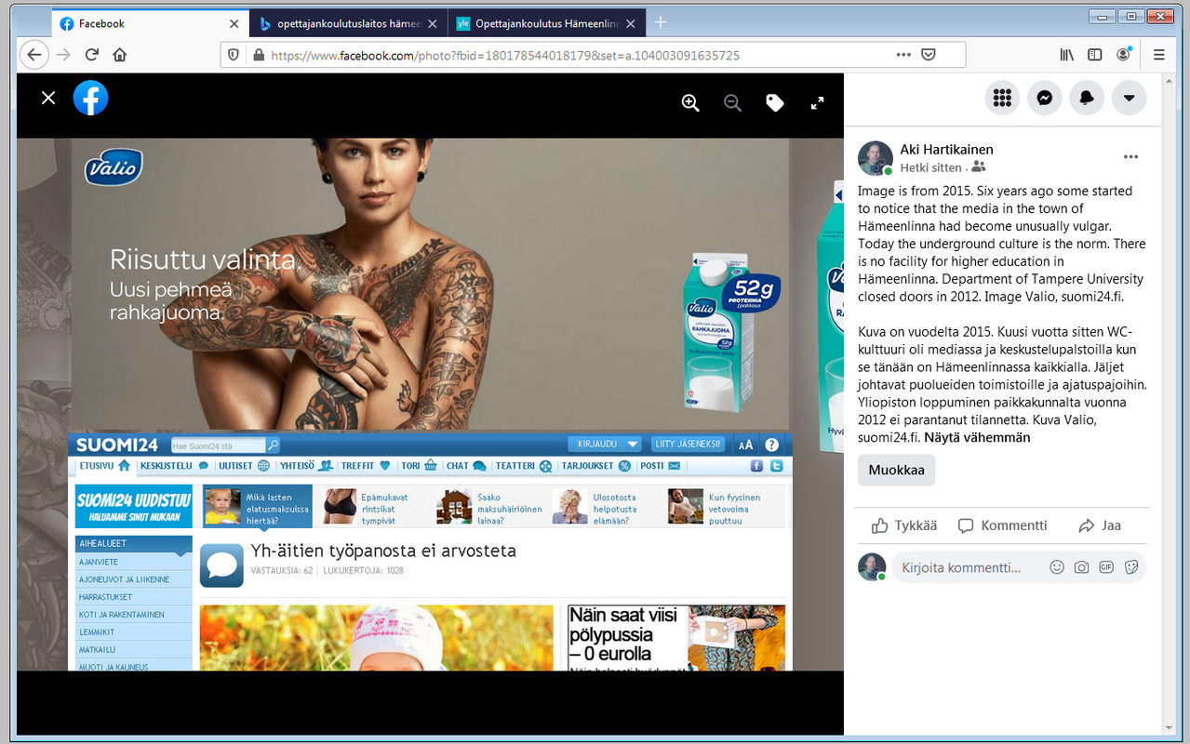Image resolution: width=1190 pixels, height=744 pixels.
Task: Zoom out of the photo
Action: (x=733, y=103)
